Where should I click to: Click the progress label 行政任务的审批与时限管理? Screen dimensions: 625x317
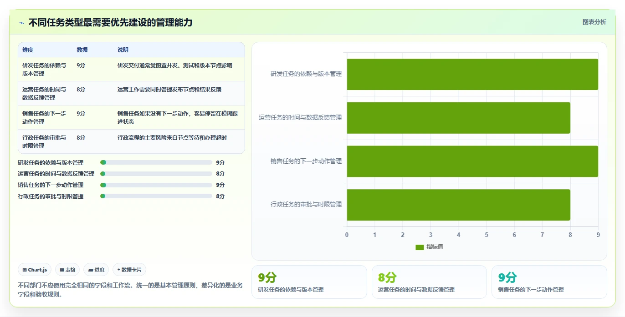point(51,196)
